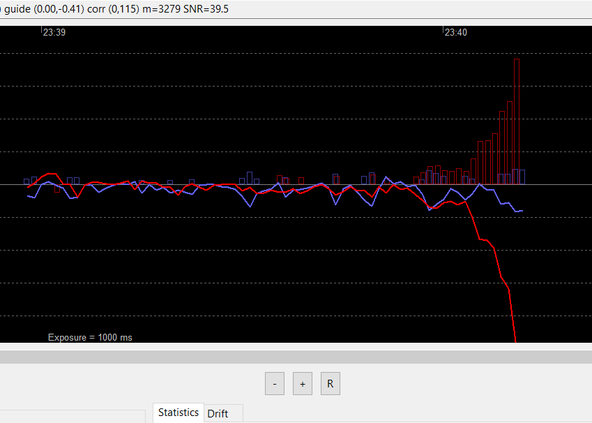592x423 pixels.
Task: Click the R reset button
Action: 331,384
